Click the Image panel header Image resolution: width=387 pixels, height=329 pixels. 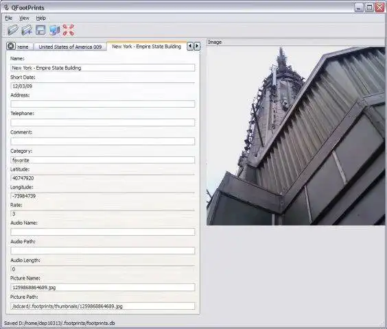click(x=296, y=42)
